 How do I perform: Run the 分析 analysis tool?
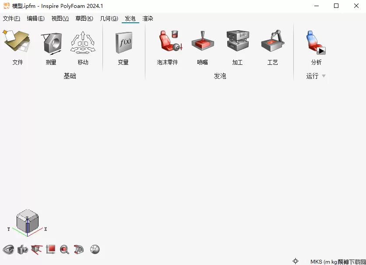[x=316, y=42]
